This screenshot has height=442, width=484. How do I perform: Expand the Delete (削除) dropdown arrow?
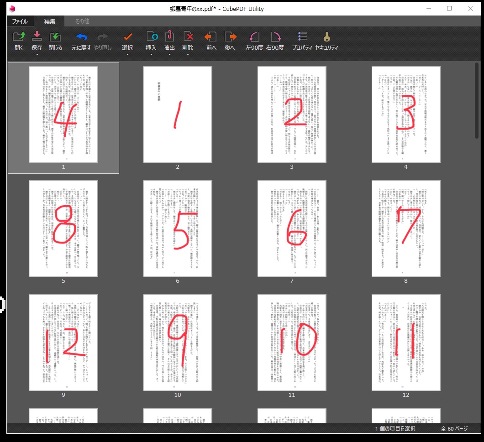point(188,55)
